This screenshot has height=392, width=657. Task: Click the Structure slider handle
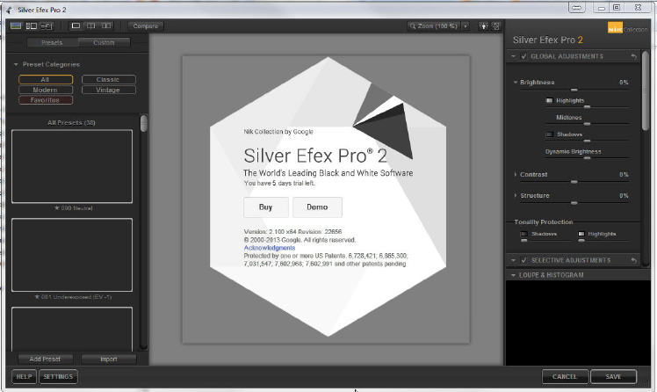click(x=574, y=203)
